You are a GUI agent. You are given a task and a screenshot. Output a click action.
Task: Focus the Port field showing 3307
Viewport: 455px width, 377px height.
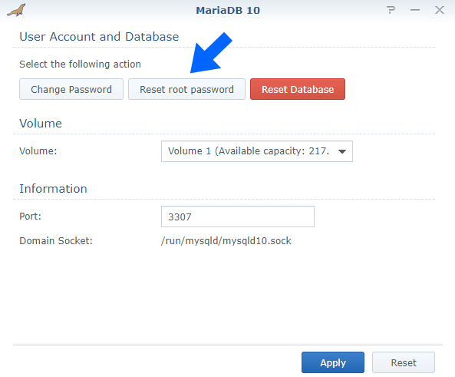click(238, 217)
